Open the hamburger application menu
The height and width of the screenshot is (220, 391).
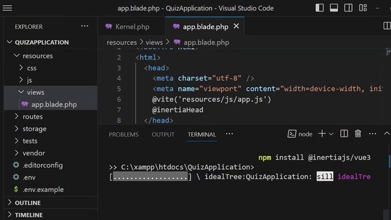(7, 8)
